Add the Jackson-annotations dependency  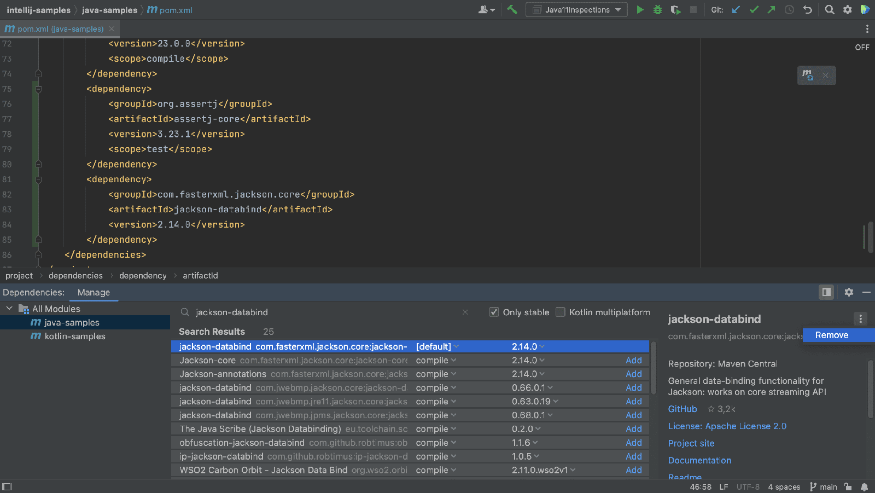pos(634,374)
